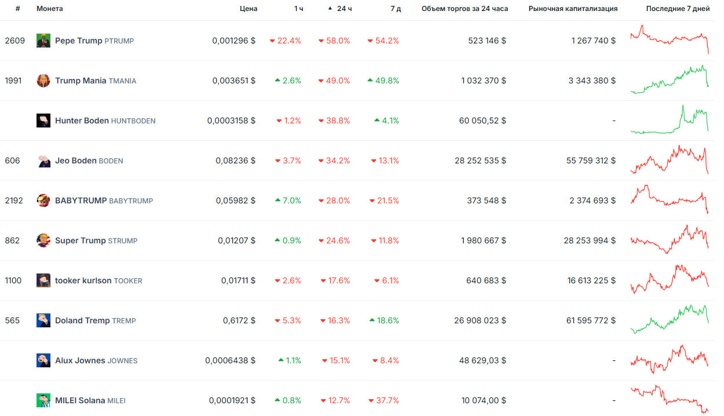Sort by the Цена column header
Image resolution: width=724 pixels, height=416 pixels.
(x=249, y=9)
